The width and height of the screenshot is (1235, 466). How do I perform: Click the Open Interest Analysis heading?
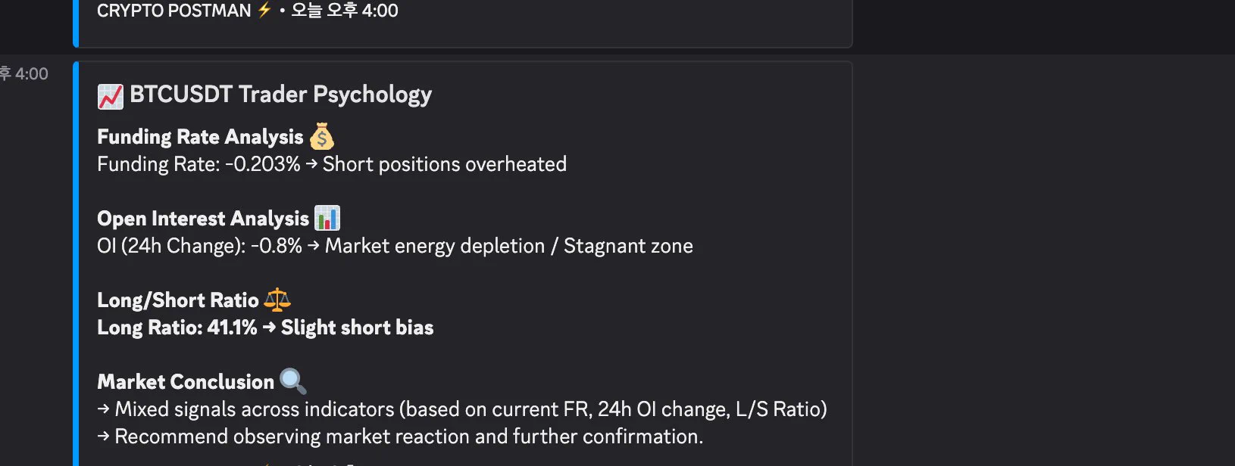coord(203,219)
